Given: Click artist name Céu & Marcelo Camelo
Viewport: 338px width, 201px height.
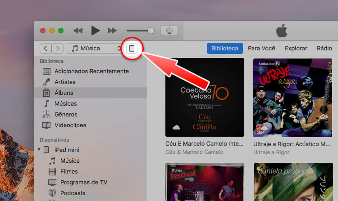Looking at the screenshot, I should 194,152.
